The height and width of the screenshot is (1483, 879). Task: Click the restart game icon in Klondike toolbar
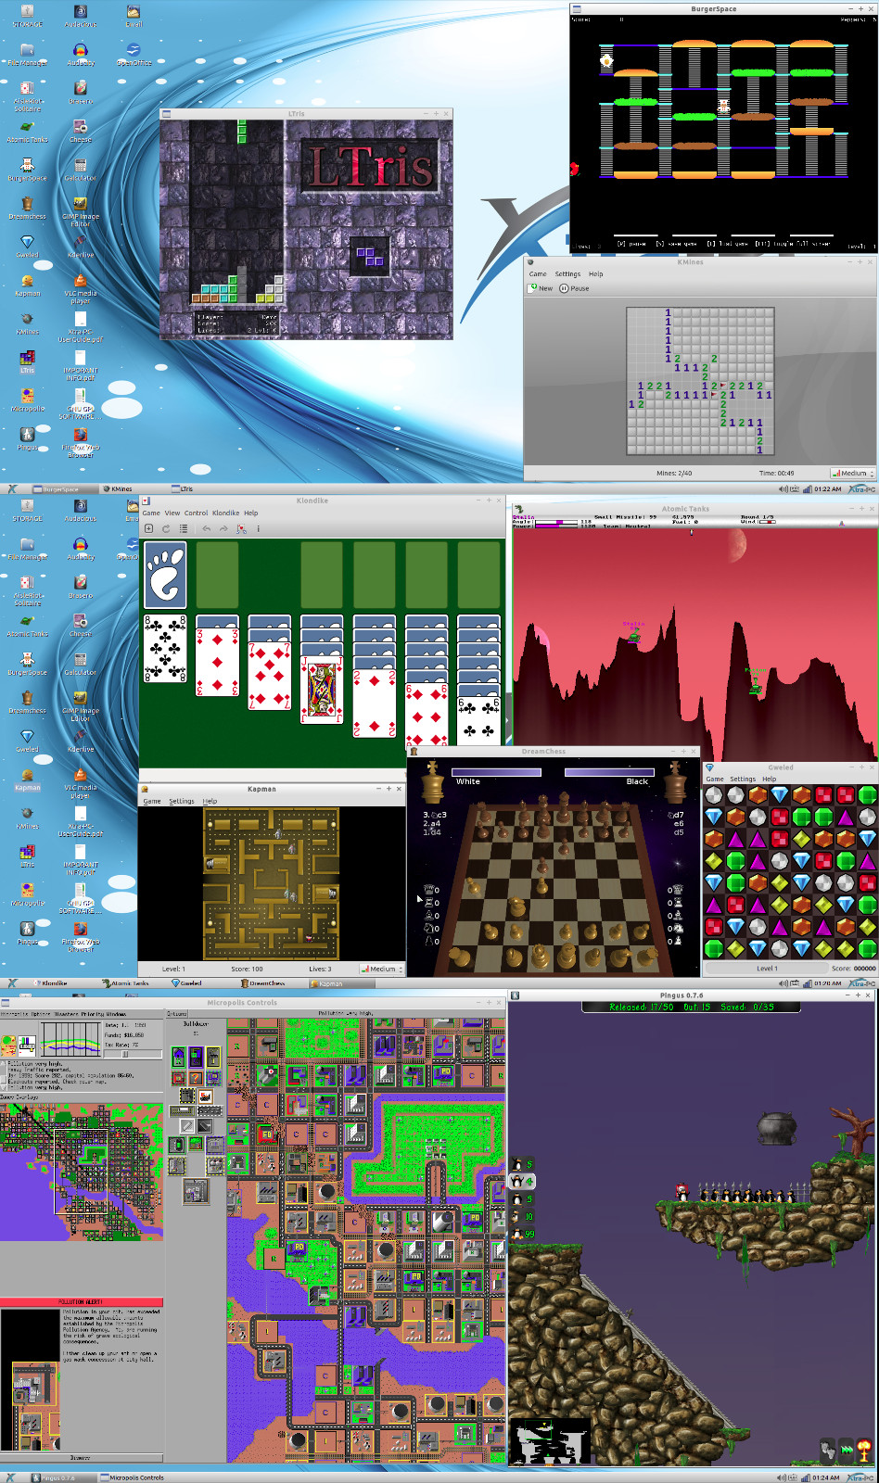[x=166, y=528]
